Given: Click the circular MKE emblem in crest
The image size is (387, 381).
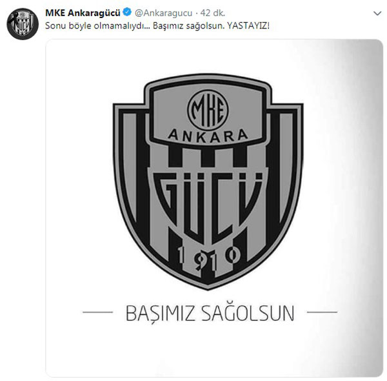Looking at the screenshot, I should [x=208, y=110].
